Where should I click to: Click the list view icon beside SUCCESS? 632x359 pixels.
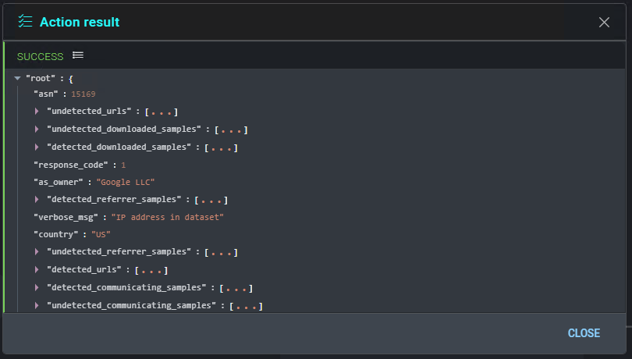coord(78,55)
